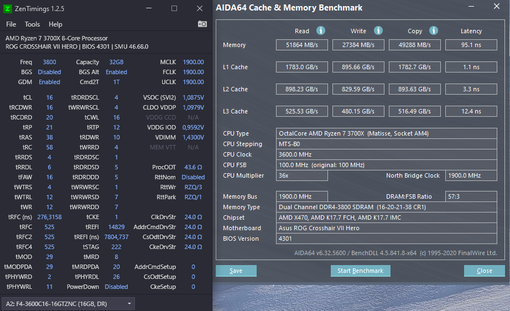510x311 pixels.
Task: Open the Help menu in ZenTimings
Action: [x=55, y=24]
